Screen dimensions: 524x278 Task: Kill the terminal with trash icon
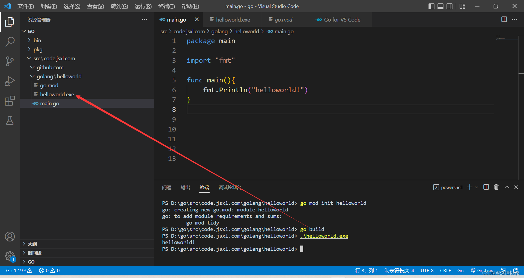click(x=496, y=187)
